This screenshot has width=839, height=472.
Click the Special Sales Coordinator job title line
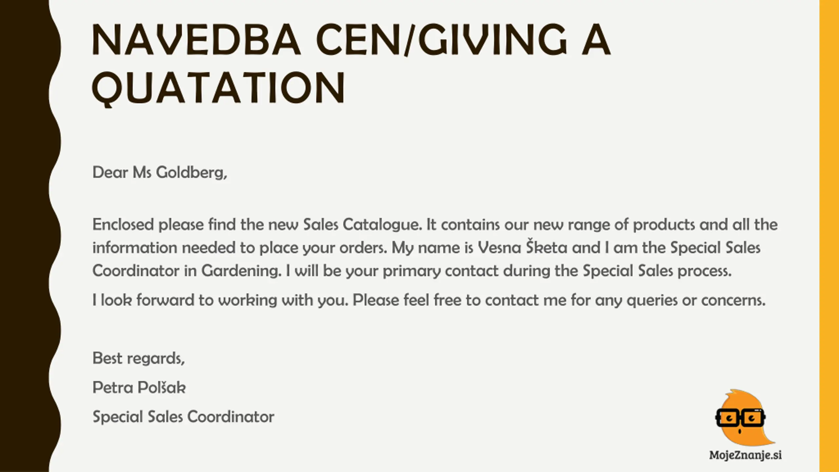click(x=183, y=417)
